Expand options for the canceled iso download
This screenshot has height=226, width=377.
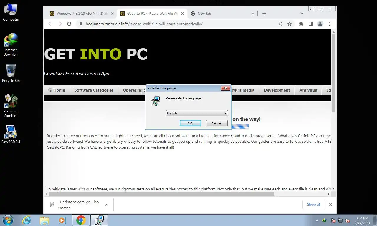point(107,205)
